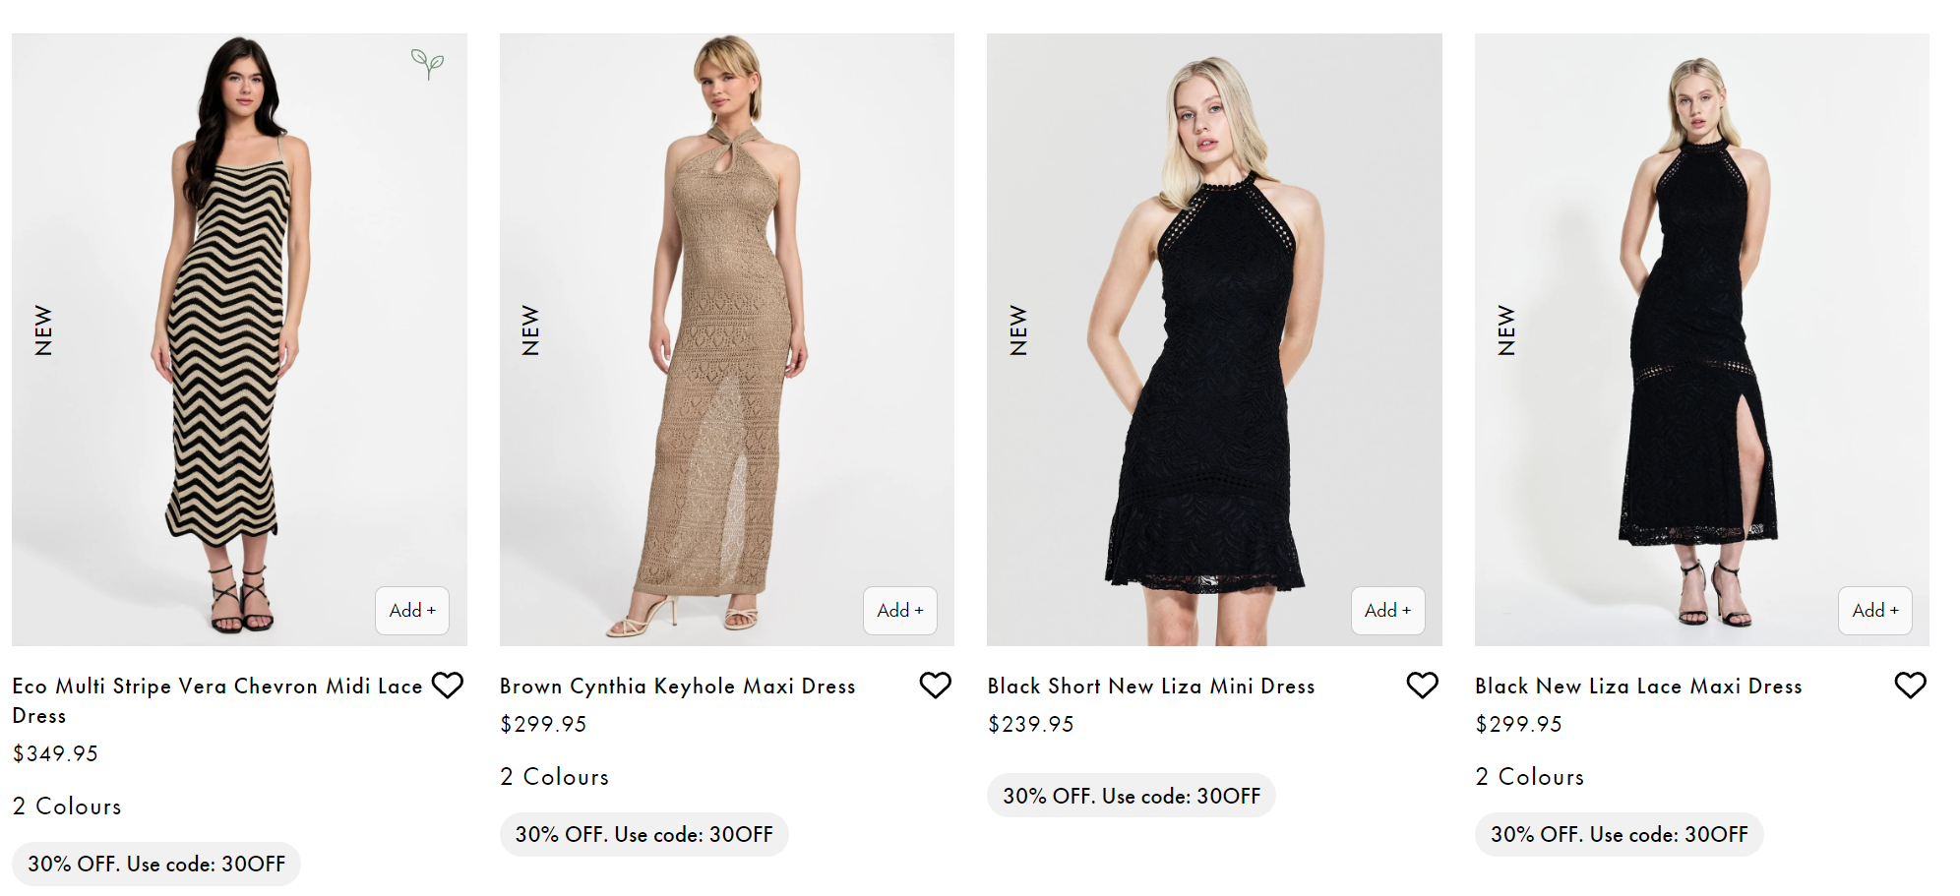This screenshot has height=896, width=1960.
Task: Click heart icon for Black Liza Maxi Dress
Action: pyautogui.click(x=1910, y=686)
